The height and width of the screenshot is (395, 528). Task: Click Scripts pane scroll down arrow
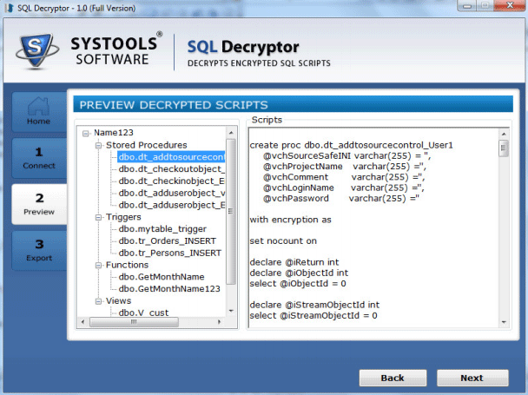(504, 322)
